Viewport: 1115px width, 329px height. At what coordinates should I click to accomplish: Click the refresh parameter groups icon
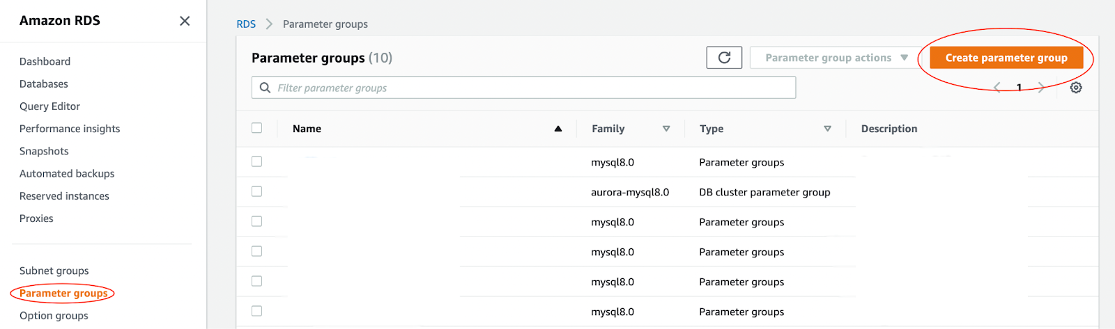(724, 58)
